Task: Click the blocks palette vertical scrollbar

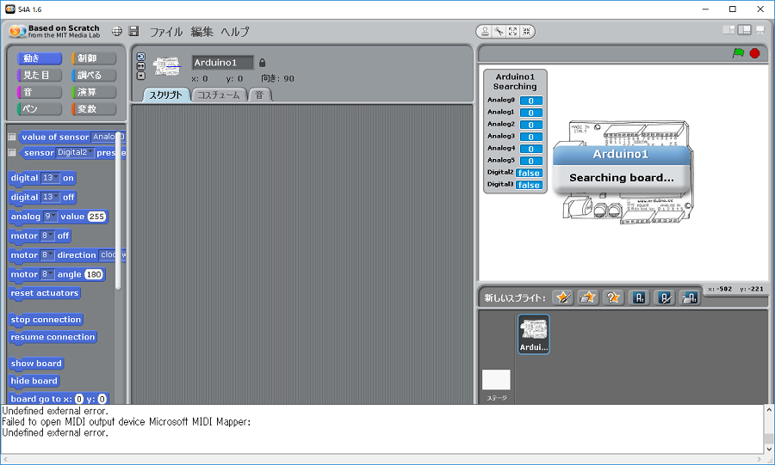Action: (118, 212)
